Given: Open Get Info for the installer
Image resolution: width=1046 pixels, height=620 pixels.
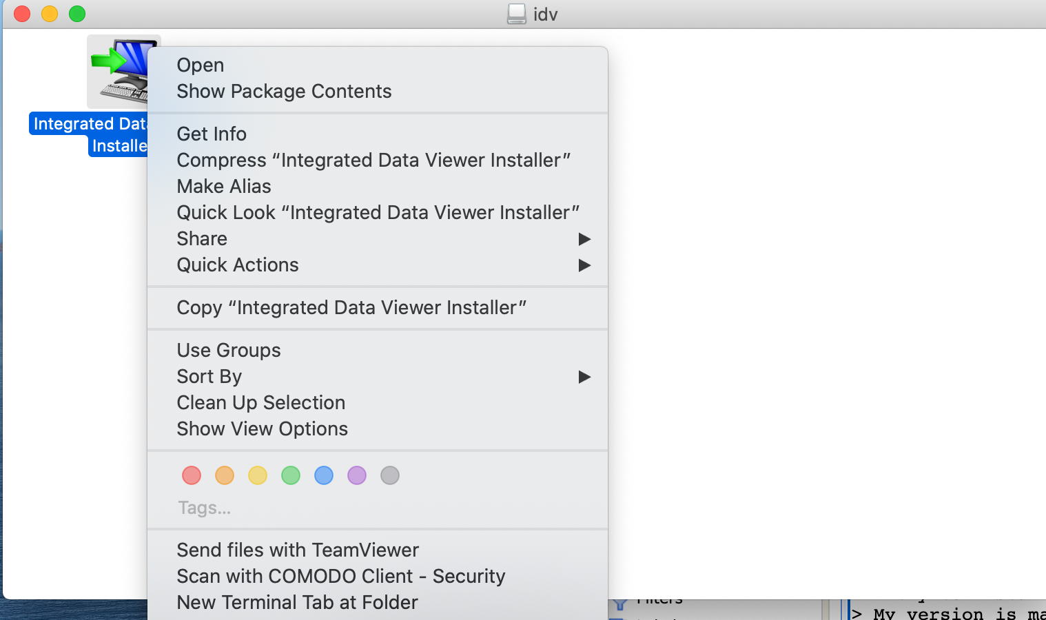Looking at the screenshot, I should pos(212,134).
